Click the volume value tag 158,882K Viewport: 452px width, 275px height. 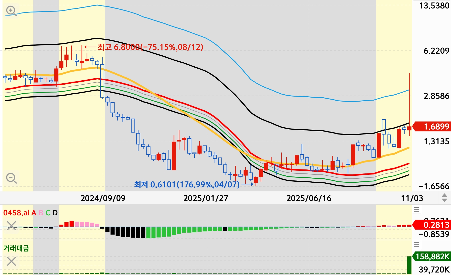(432, 256)
